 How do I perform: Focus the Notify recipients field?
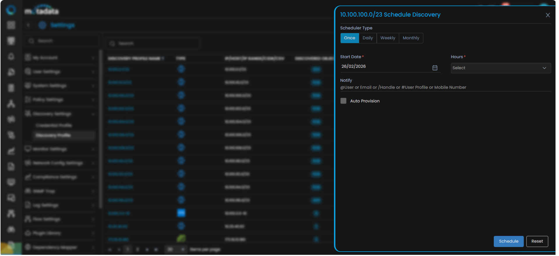click(445, 88)
